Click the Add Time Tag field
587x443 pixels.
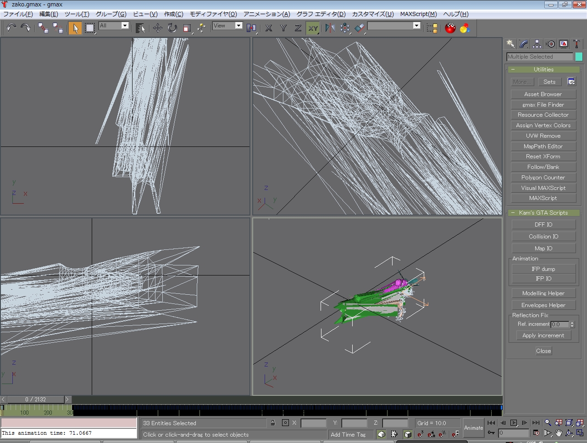[348, 434]
